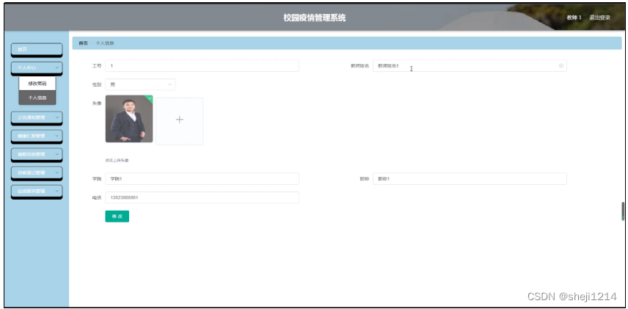
Task: Expand the 健康汇报管理 menu
Action: (37, 136)
